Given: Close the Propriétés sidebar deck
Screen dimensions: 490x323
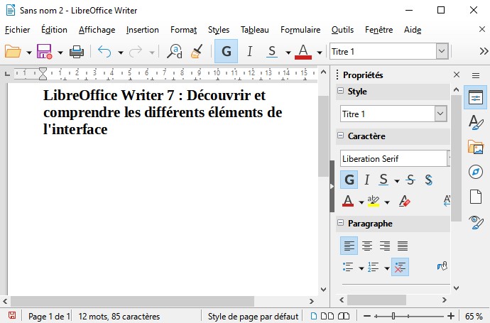Looking at the screenshot, I should coord(457,75).
